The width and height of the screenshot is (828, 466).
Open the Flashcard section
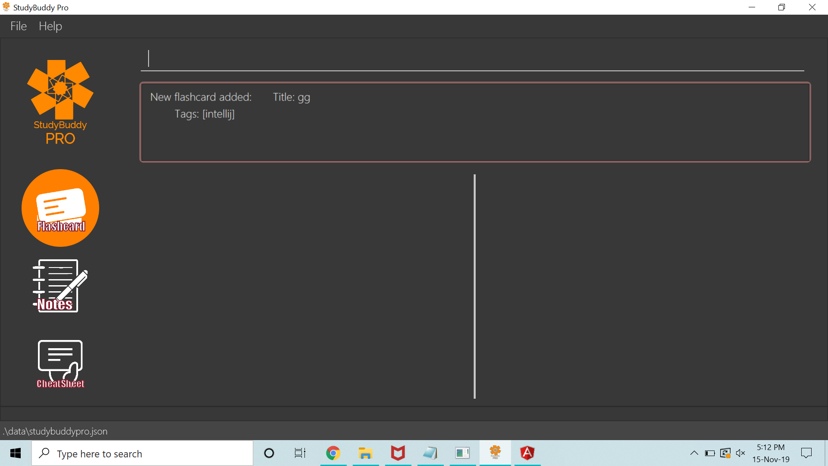60,208
